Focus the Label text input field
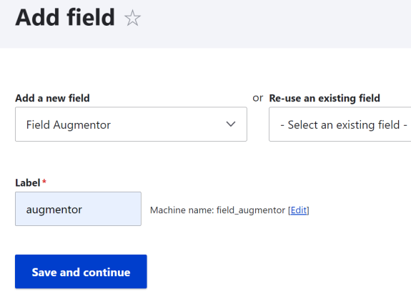 pyautogui.click(x=78, y=209)
